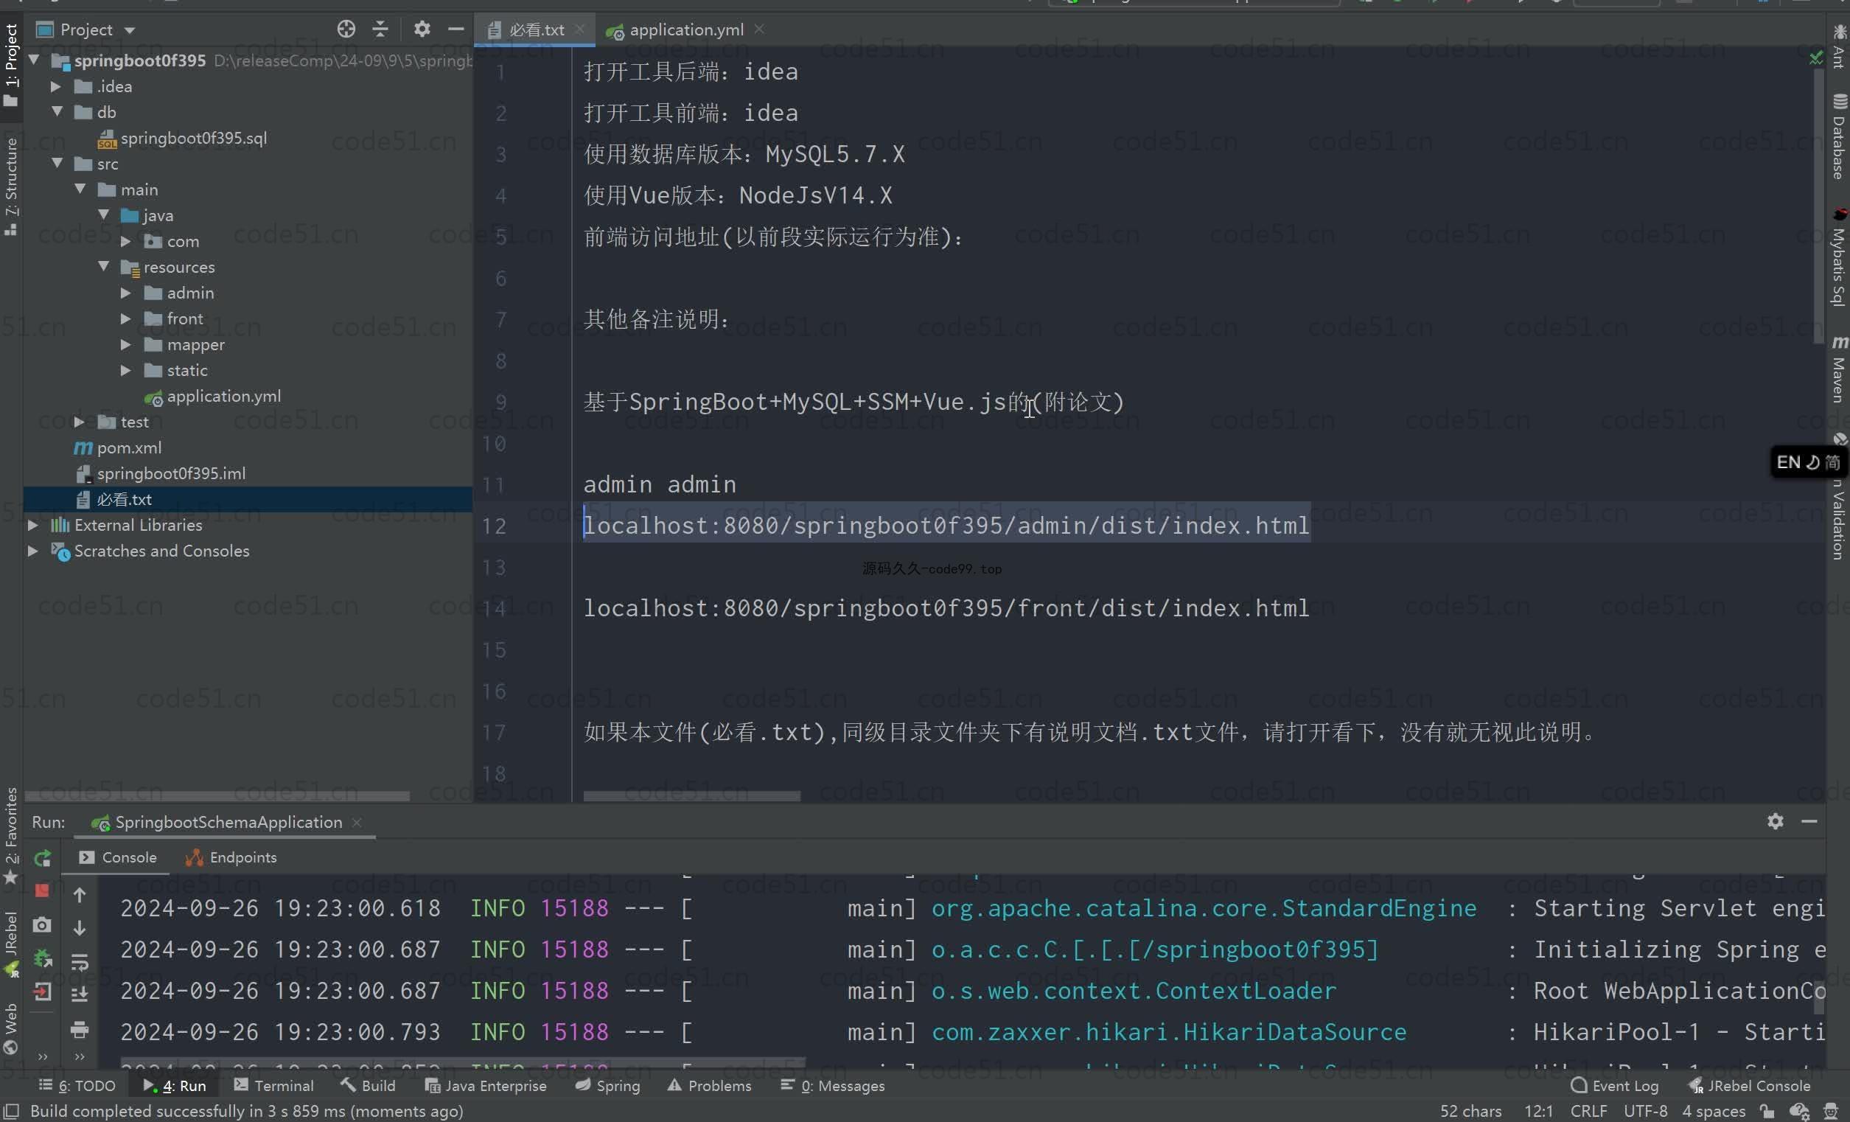
Task: Change UTF-8 file encoding
Action: [x=1645, y=1111]
